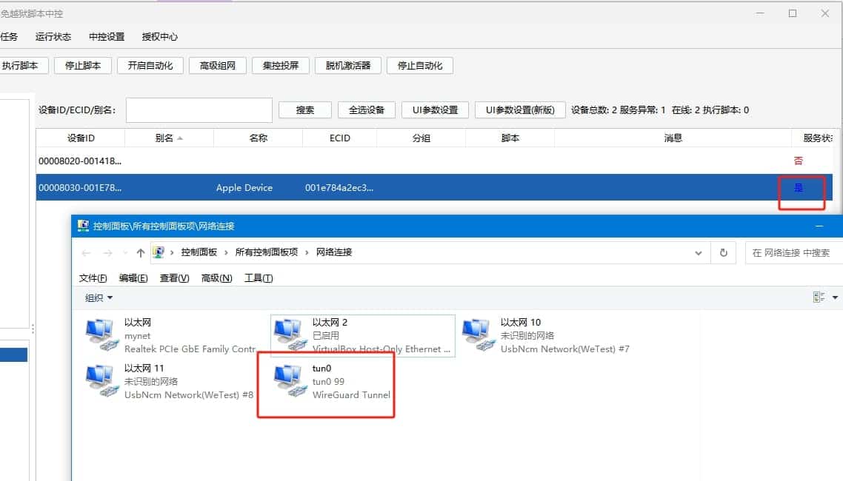The width and height of the screenshot is (843, 481).
Task: Select device row 00008020-001418...
Action: (x=434, y=161)
